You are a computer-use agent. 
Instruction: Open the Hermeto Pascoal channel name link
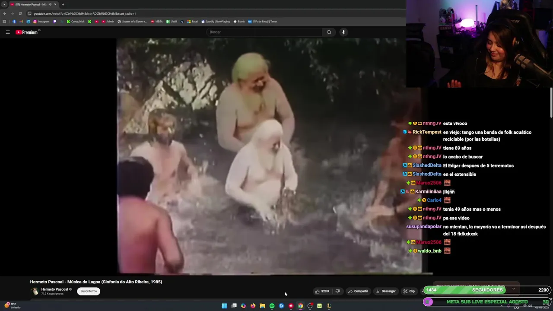click(54, 289)
